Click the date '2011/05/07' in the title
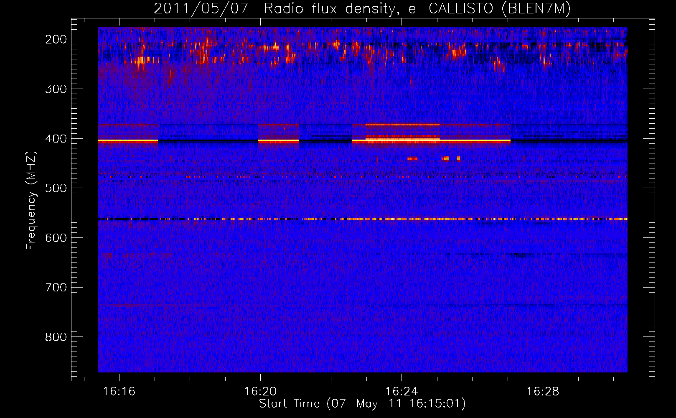Viewport: 676px width, 418px height. coord(201,9)
